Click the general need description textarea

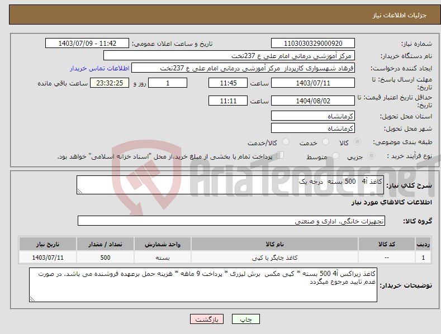click(230, 185)
